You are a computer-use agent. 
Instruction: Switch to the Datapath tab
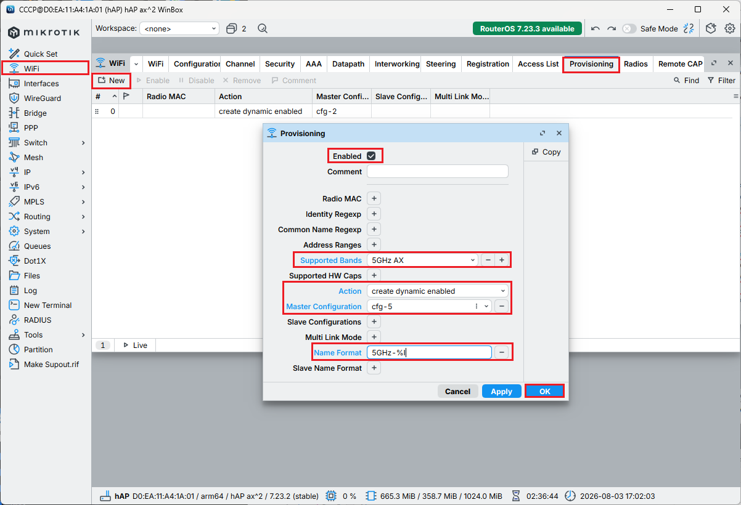click(348, 63)
